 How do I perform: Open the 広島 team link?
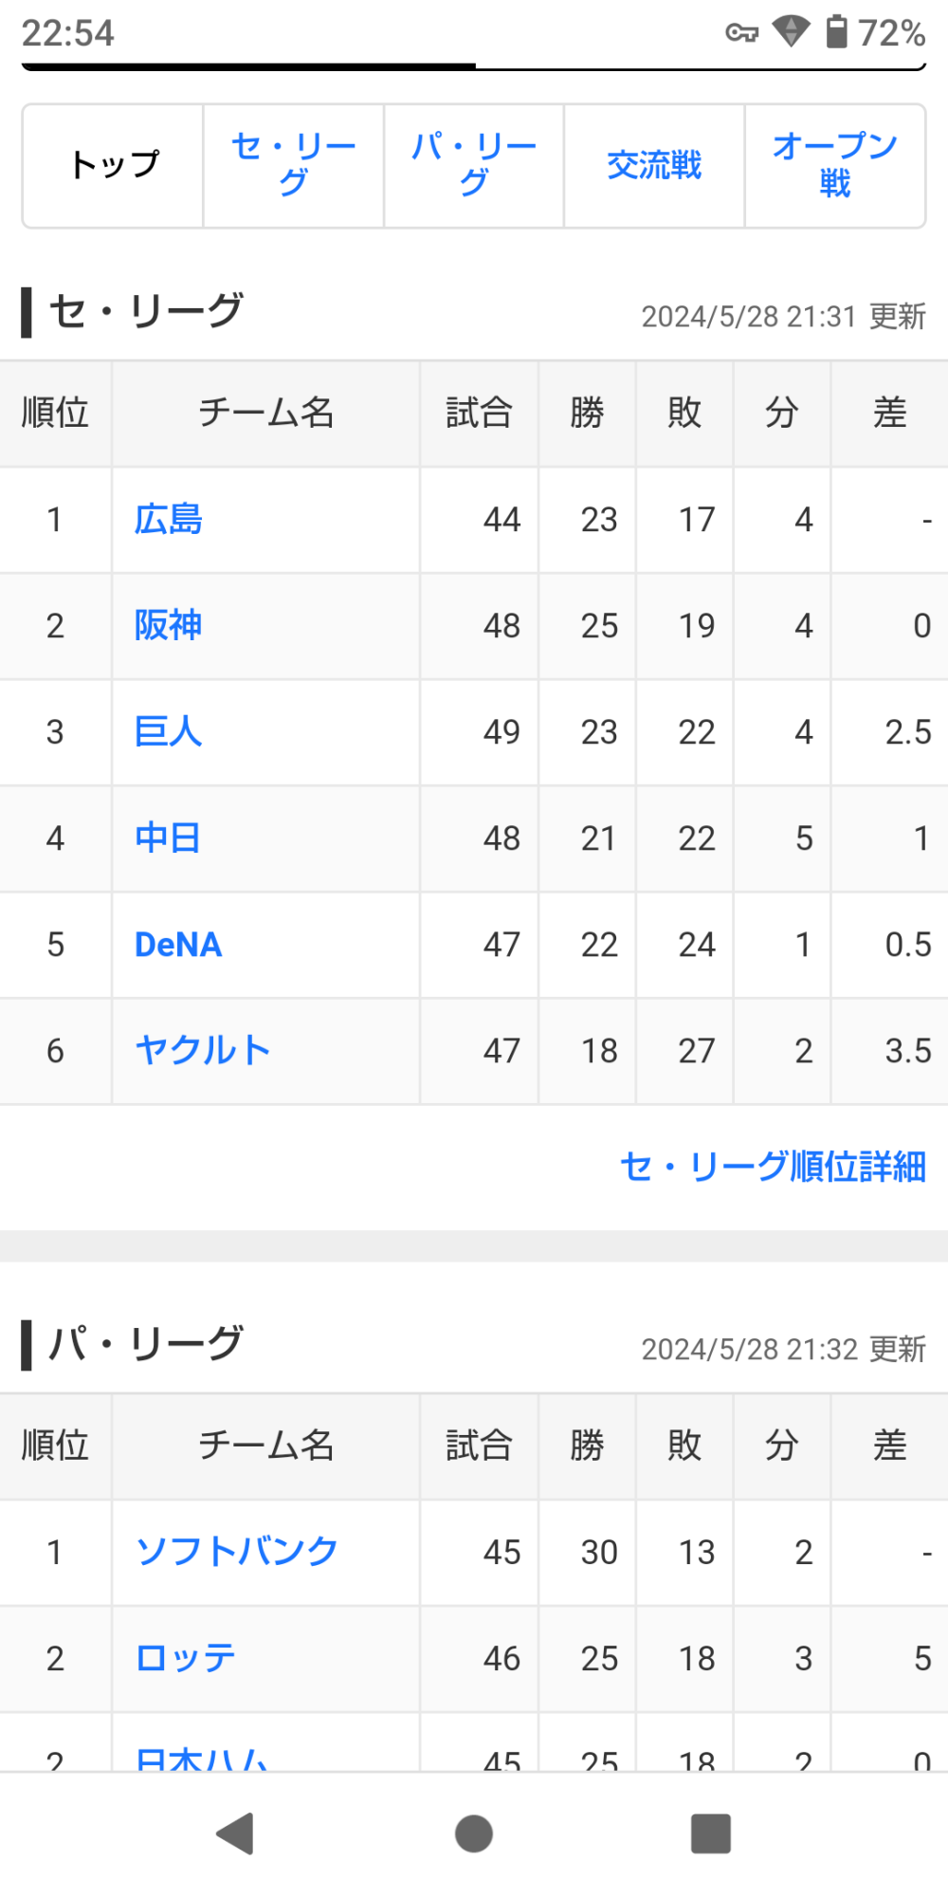coord(169,520)
